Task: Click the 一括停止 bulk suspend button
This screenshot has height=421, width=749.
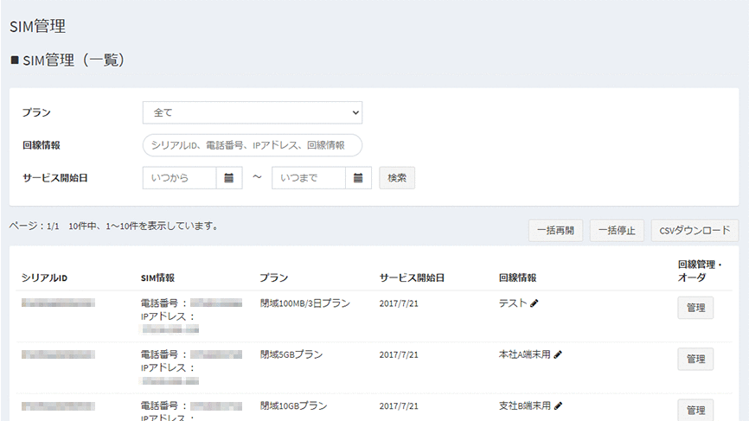Action: click(x=617, y=231)
